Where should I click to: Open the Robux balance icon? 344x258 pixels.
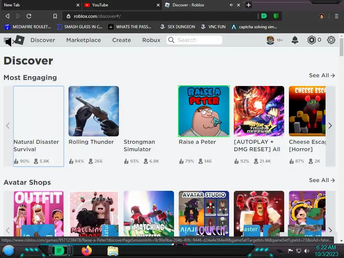coord(311,40)
